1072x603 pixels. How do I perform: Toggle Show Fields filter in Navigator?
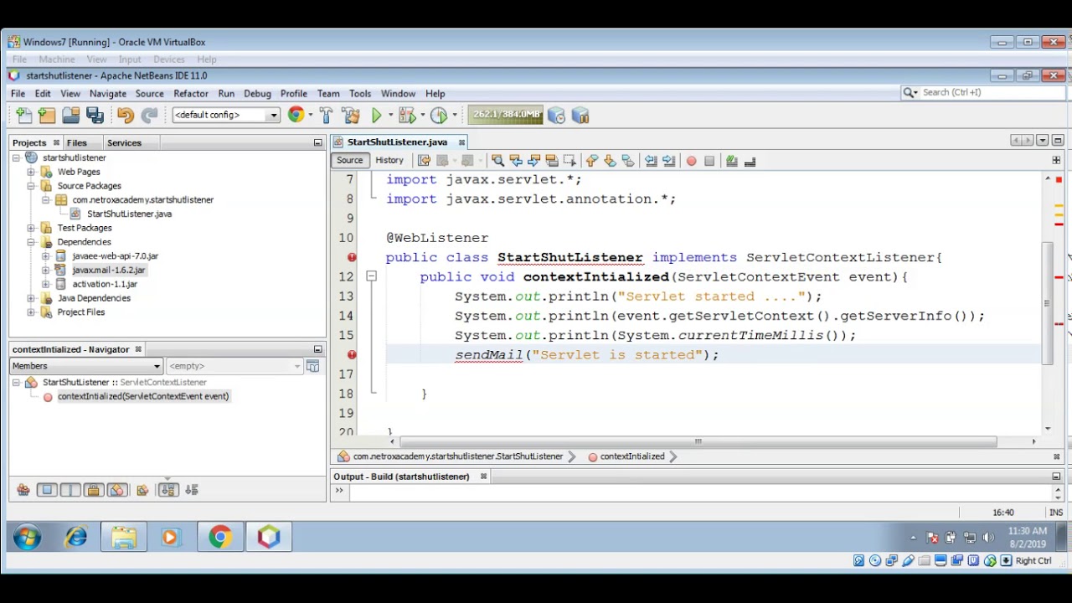pos(47,490)
